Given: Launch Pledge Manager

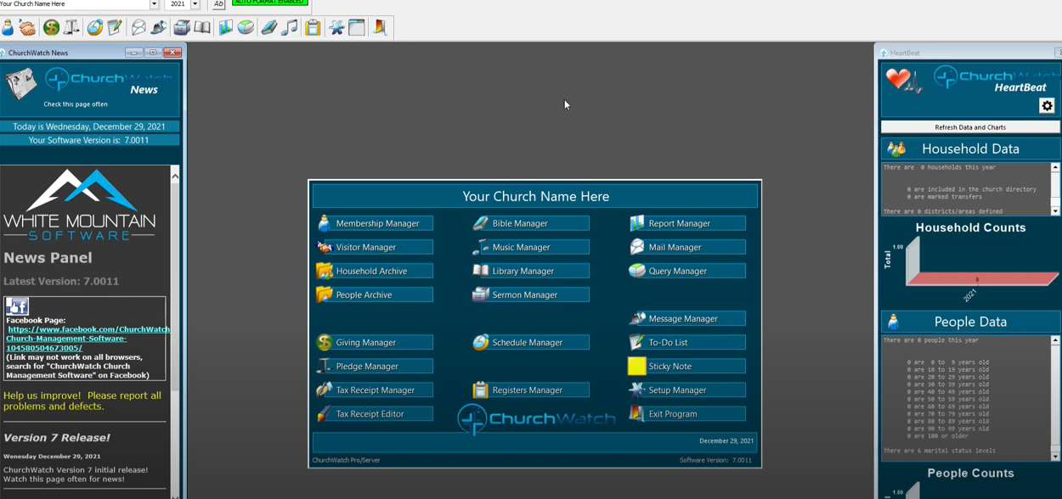Looking at the screenshot, I should click(x=374, y=366).
